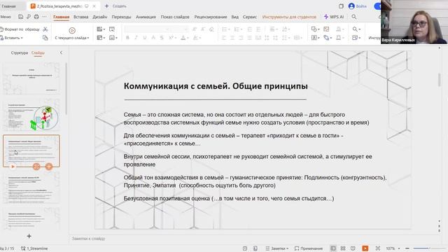
Task: Click the Print icon in quick access bar
Action: click(x=36, y=17)
